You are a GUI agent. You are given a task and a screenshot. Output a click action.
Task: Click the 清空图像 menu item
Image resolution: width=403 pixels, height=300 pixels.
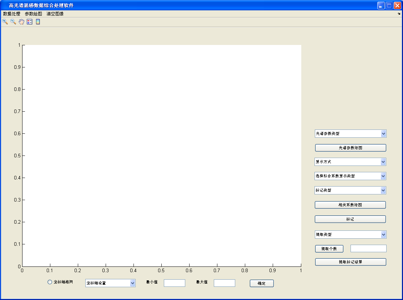click(x=55, y=14)
